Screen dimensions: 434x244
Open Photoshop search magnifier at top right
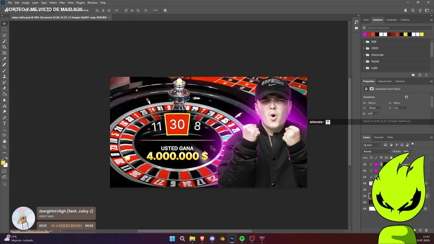coord(413,10)
